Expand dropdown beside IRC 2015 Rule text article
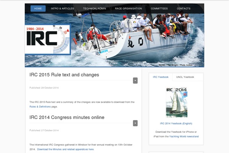 [135, 81]
